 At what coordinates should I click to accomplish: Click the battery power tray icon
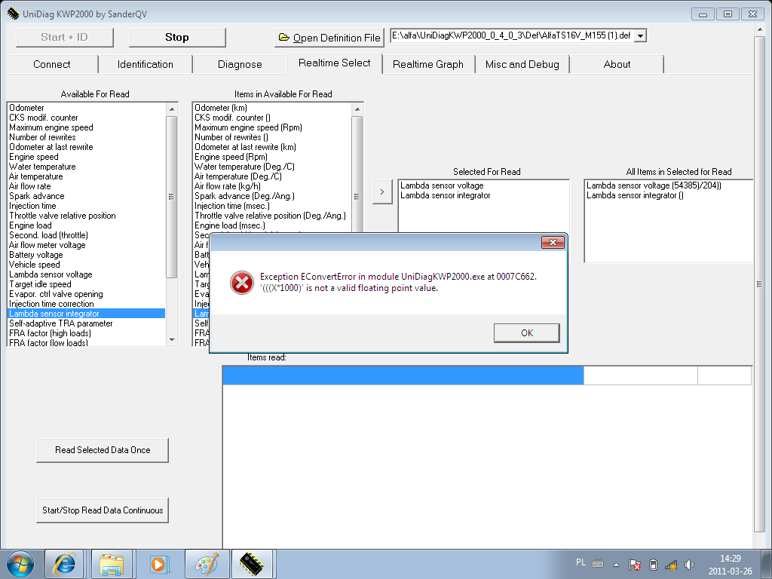pos(653,564)
